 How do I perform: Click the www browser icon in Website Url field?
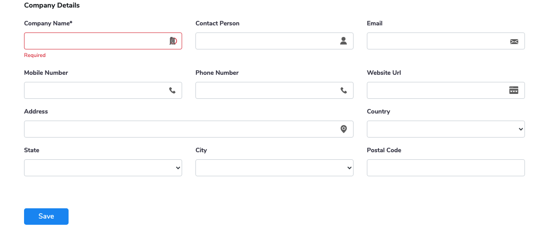514,90
